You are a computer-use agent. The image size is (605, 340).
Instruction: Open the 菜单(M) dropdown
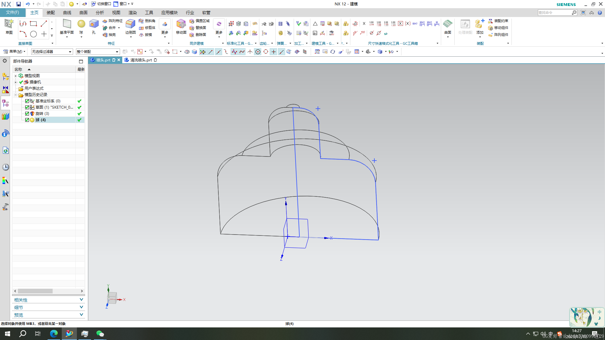(14, 51)
